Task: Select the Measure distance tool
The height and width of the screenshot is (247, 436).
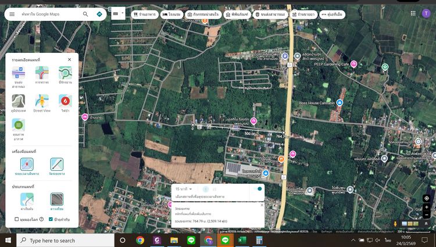Action: coord(56,164)
